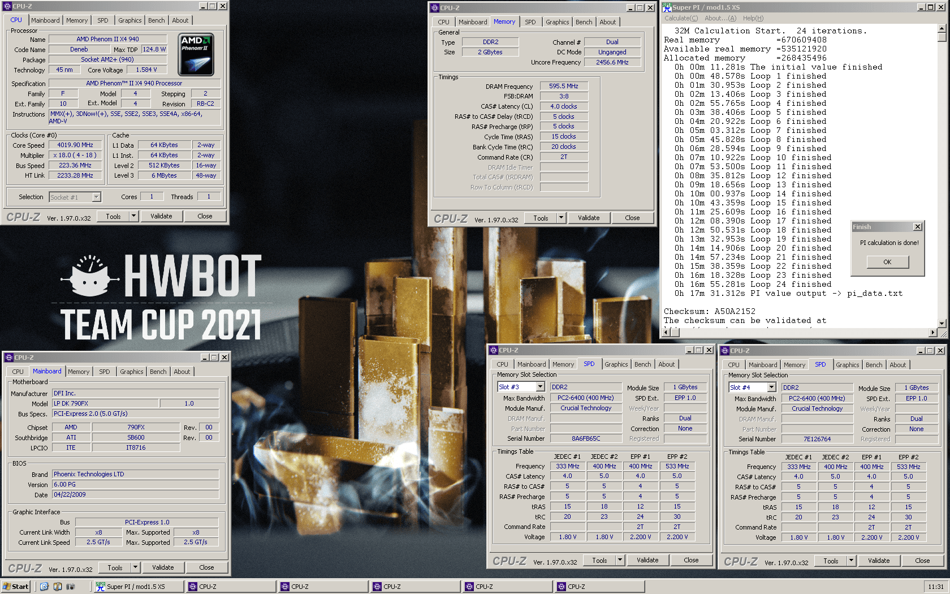
Task: Click the DRAM Frequency value 595.5 MHz
Action: pos(563,86)
